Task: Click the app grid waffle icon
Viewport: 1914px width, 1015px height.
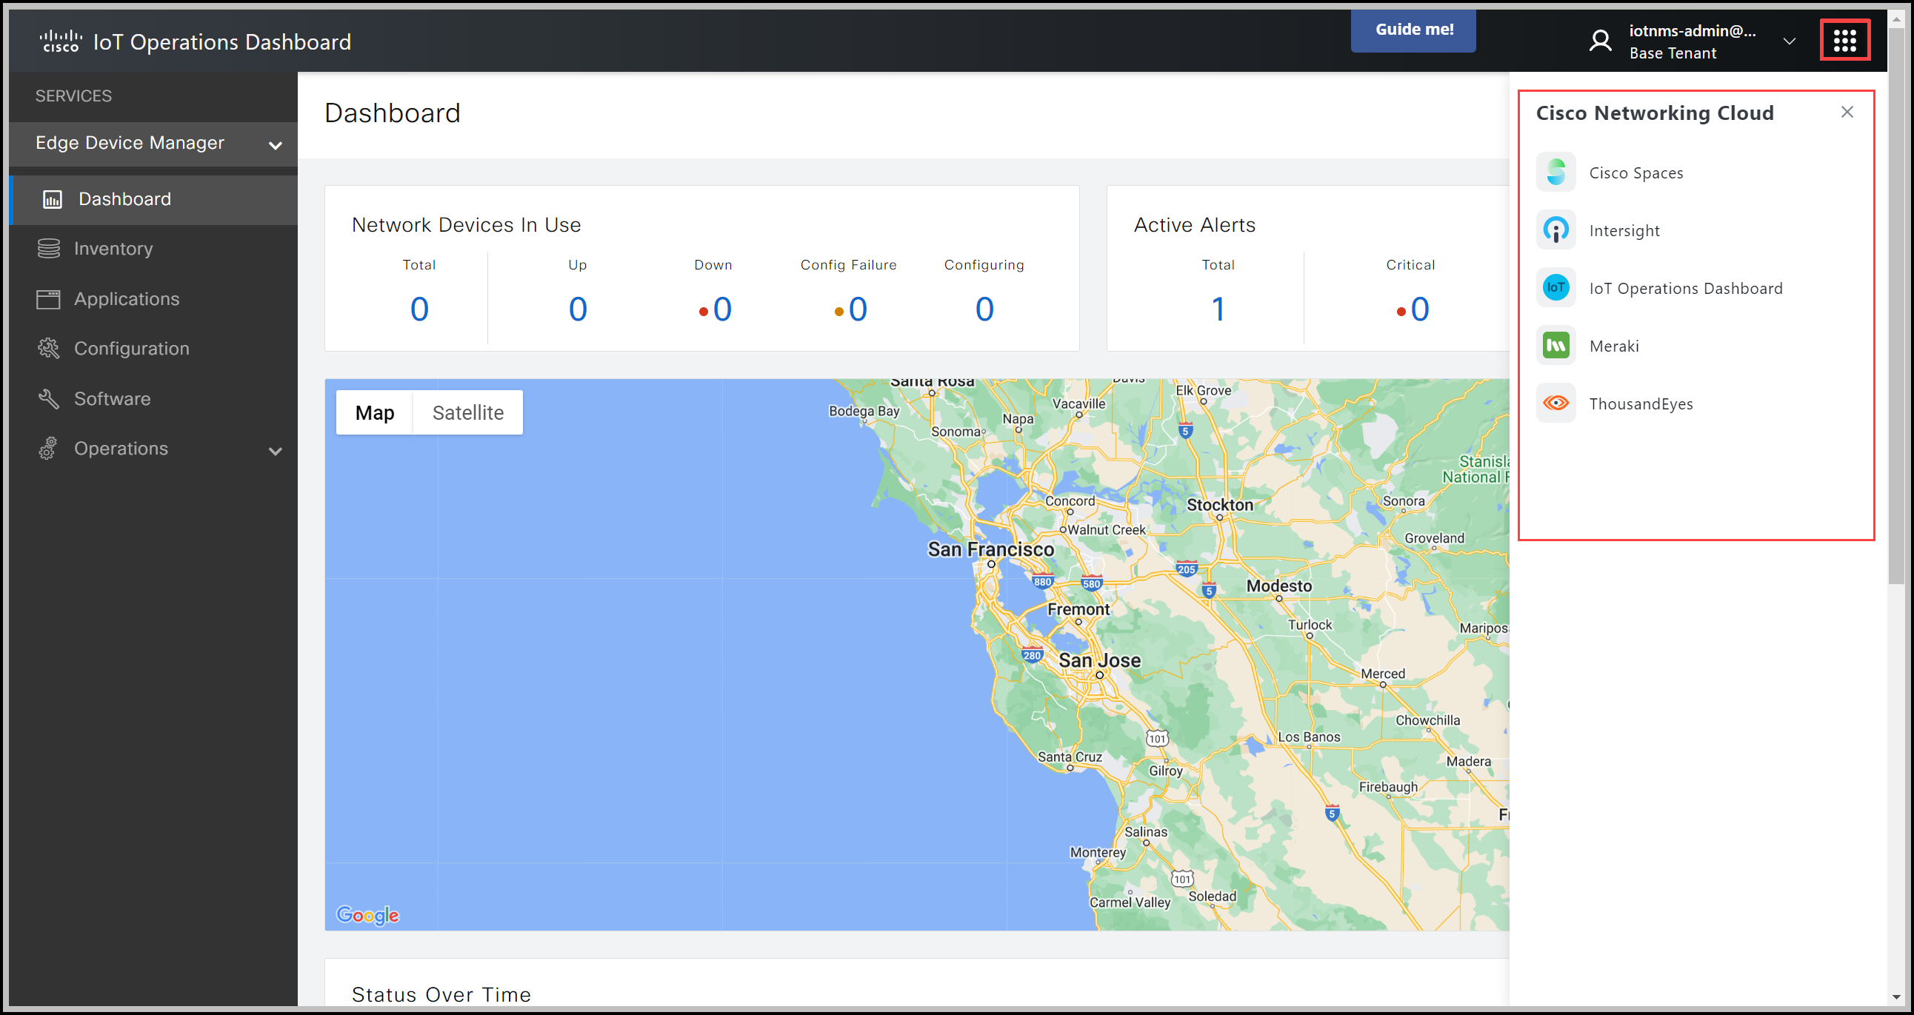Action: [x=1845, y=39]
